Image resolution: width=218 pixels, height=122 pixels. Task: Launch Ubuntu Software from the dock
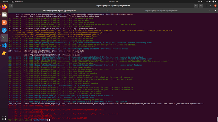coord(4,22)
